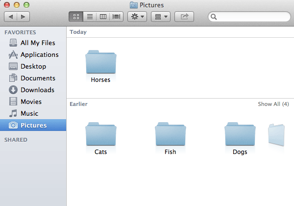Click the Pictures title bar folder icon
This screenshot has width=294, height=206.
coord(134,5)
